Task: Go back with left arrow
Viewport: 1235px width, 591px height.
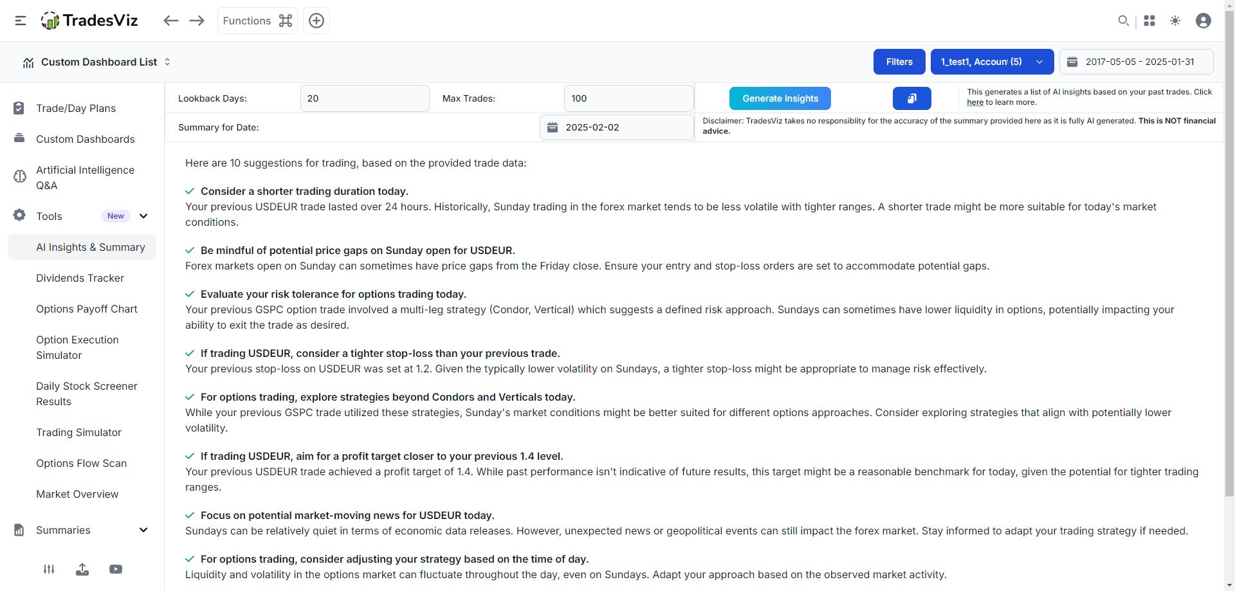Action: tap(170, 21)
